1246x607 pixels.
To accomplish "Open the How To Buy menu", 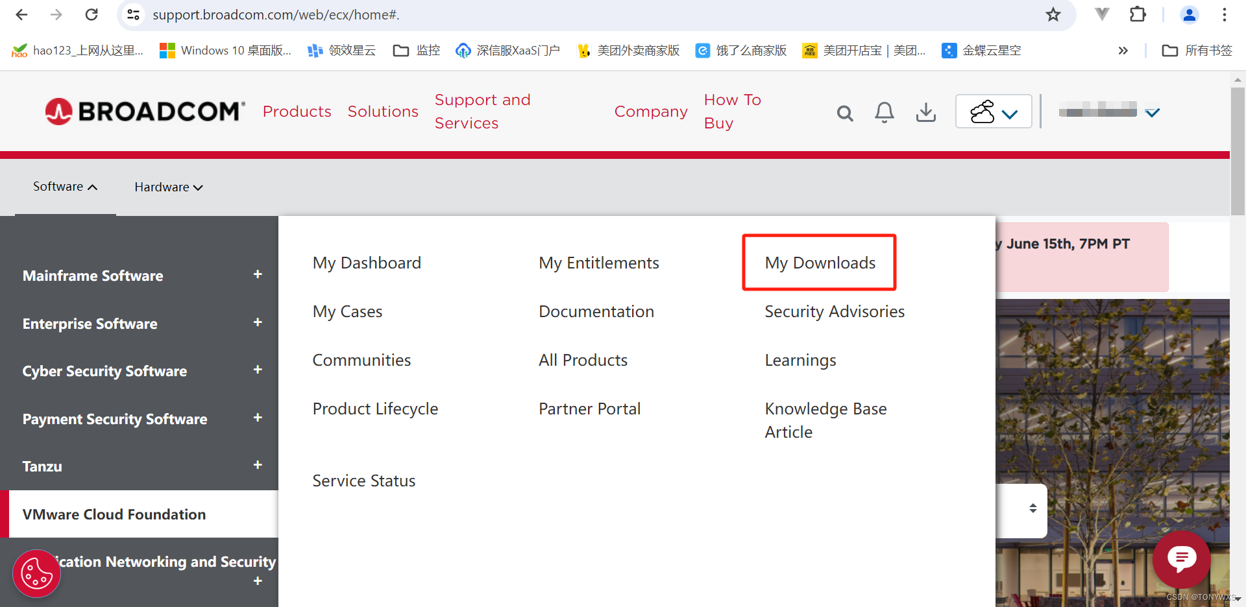I will (732, 112).
